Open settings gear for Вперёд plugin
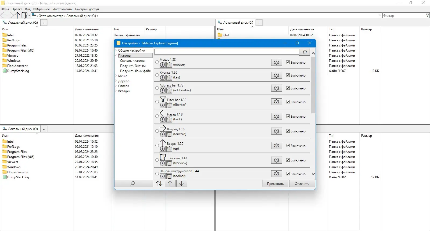Image resolution: width=430 pixels, height=231 pixels. coord(277,131)
